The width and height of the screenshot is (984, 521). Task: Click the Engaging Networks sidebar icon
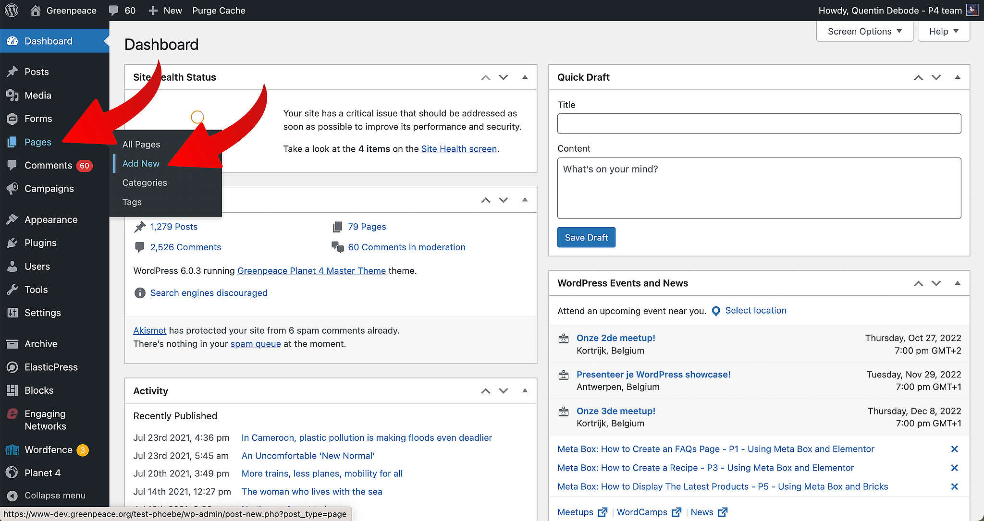(12, 414)
